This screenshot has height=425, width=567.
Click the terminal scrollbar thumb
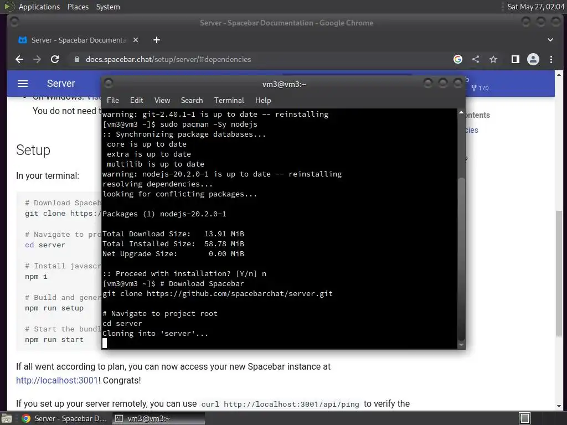click(x=461, y=258)
